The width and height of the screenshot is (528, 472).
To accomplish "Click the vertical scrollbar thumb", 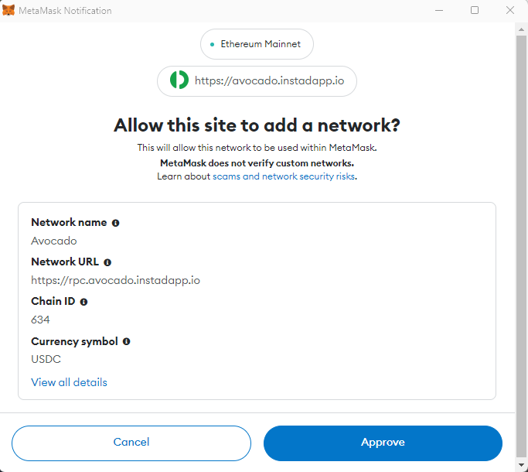I will point(521,246).
